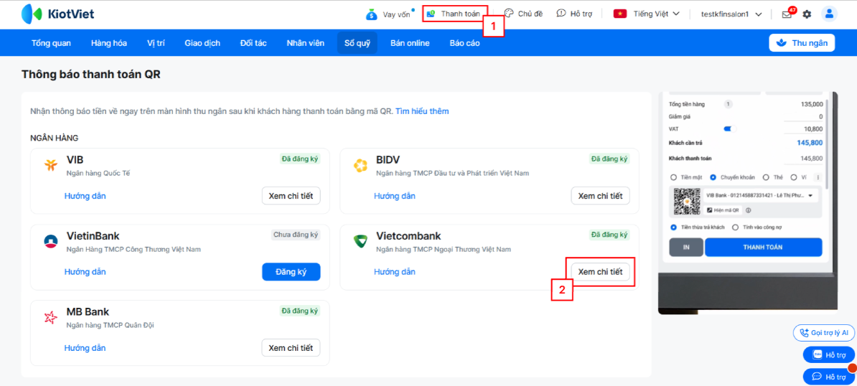The width and height of the screenshot is (857, 386).
Task: Click the three-dots icon in cashier preview
Action: point(818,177)
